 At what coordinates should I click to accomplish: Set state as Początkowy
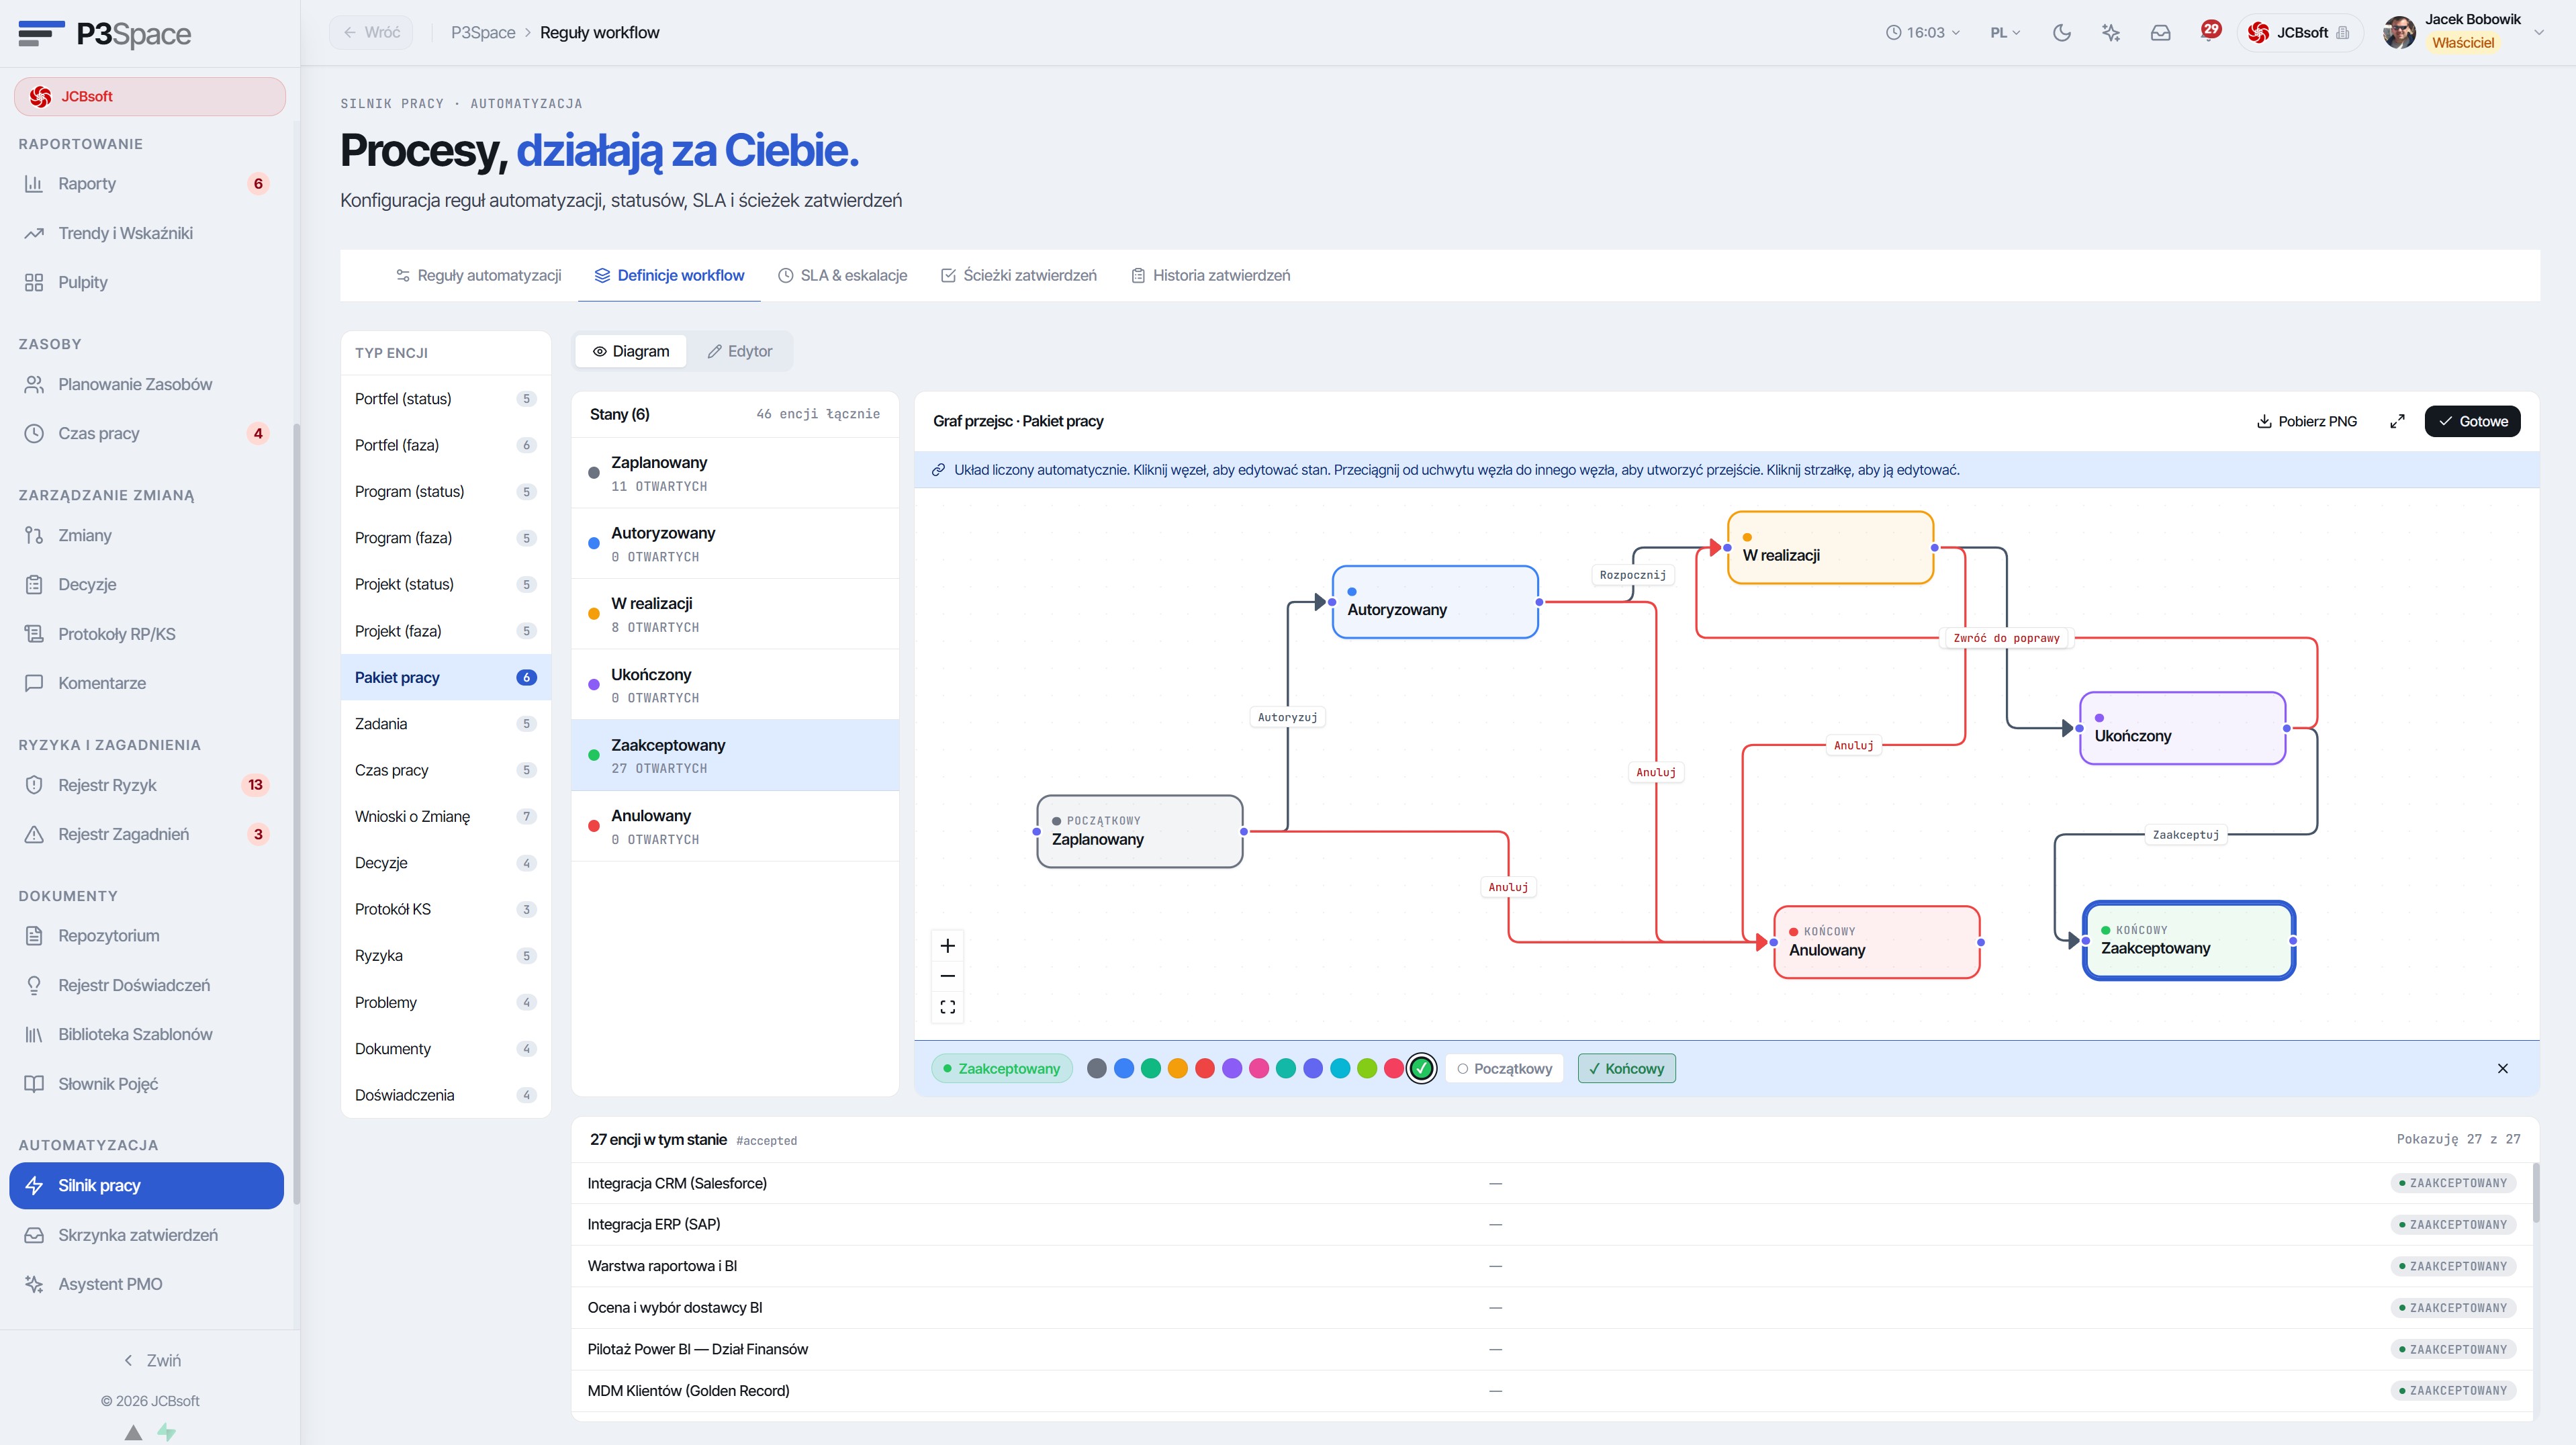coord(1504,1069)
